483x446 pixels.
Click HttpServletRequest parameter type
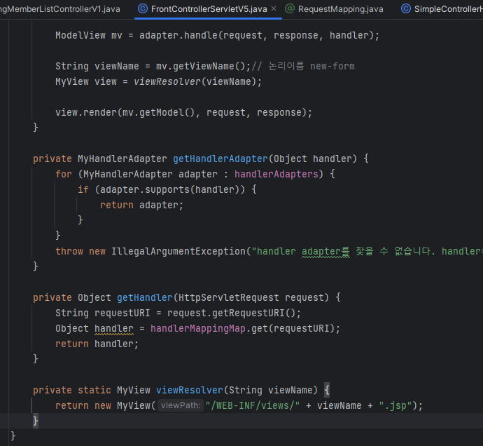tap(229, 297)
